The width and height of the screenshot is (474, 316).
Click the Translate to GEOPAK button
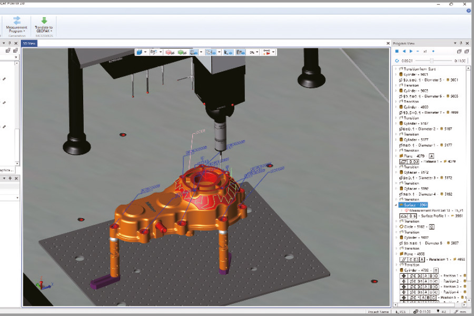click(44, 24)
